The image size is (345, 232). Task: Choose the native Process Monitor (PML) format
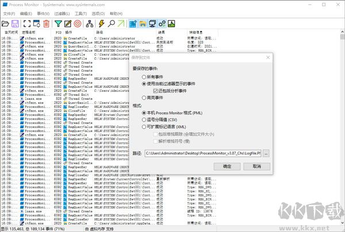(x=144, y=113)
